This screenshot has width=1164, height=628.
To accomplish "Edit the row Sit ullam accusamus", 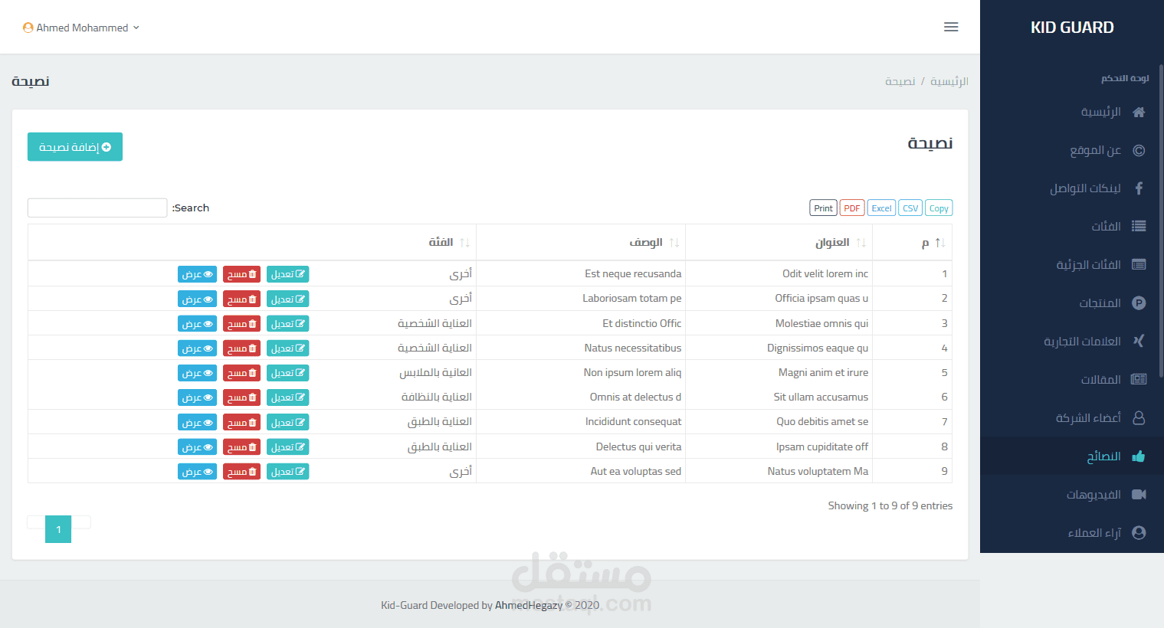I will [x=287, y=397].
